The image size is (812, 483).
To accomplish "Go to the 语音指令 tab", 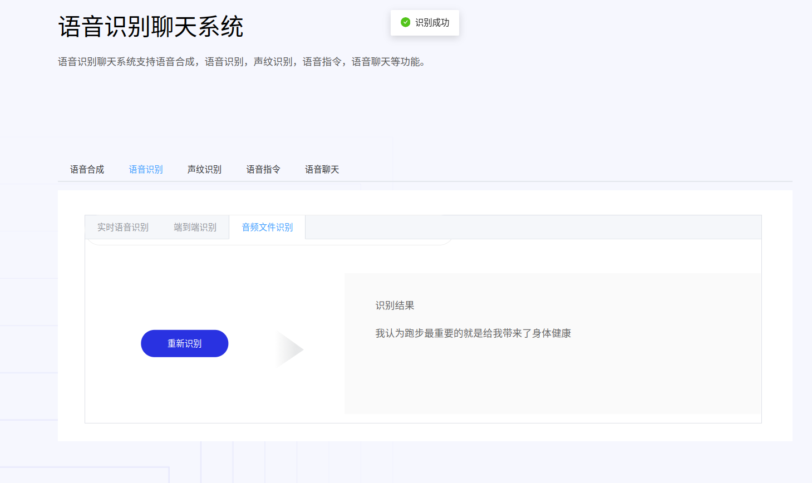I will (263, 170).
